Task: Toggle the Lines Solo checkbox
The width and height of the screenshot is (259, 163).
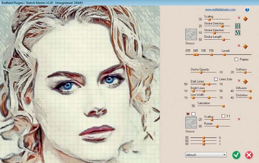Action: point(216,79)
